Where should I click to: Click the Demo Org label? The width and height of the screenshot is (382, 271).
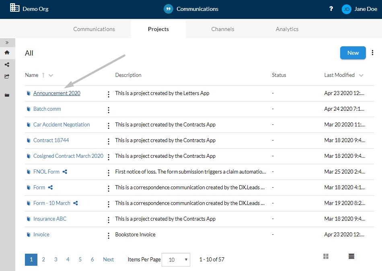pos(35,9)
